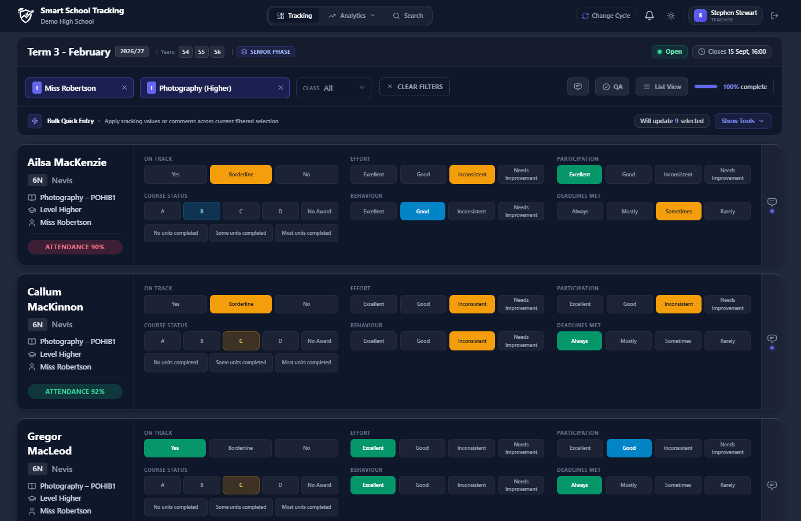Click the Closes 15 Sept, 16:00 badge
The width and height of the screenshot is (801, 521).
(732, 51)
